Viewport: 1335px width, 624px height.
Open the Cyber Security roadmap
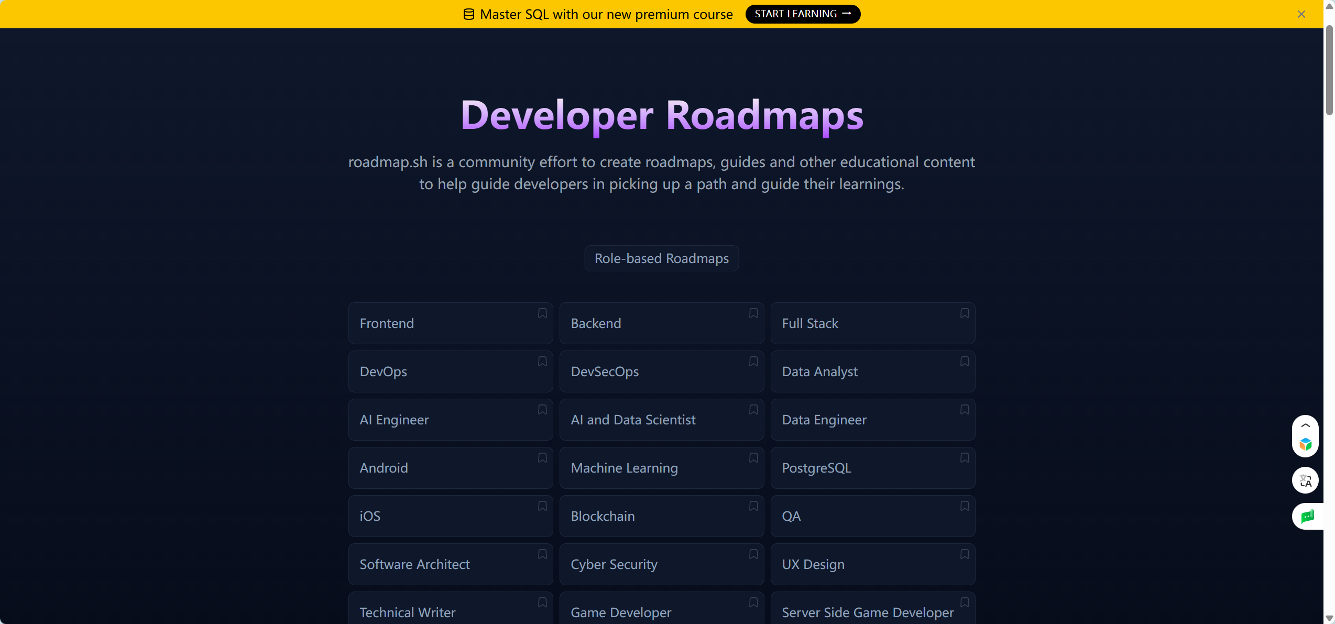click(x=661, y=564)
